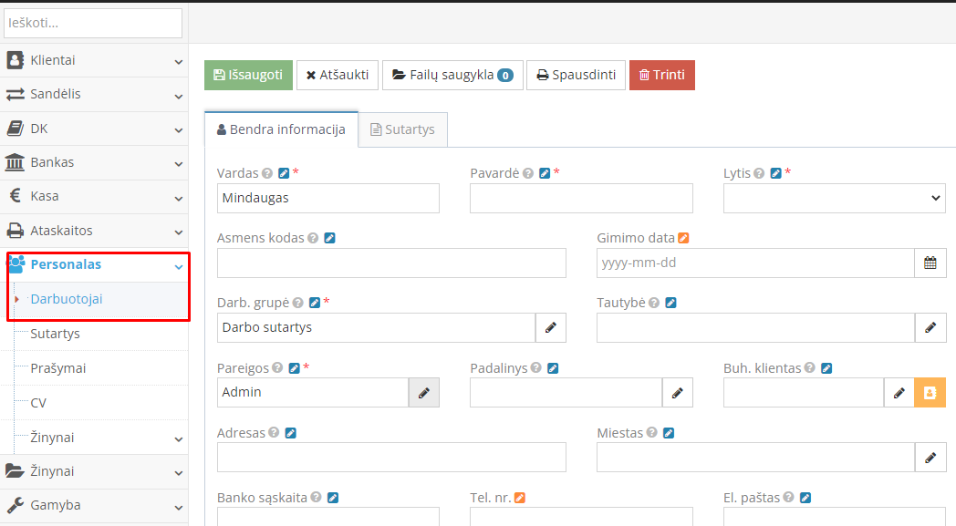Expand the Klientai sidebar menu
The width and height of the screenshot is (956, 526).
pyautogui.click(x=94, y=60)
